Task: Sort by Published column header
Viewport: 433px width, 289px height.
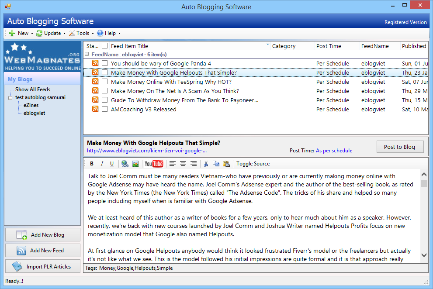Action: 414,46
